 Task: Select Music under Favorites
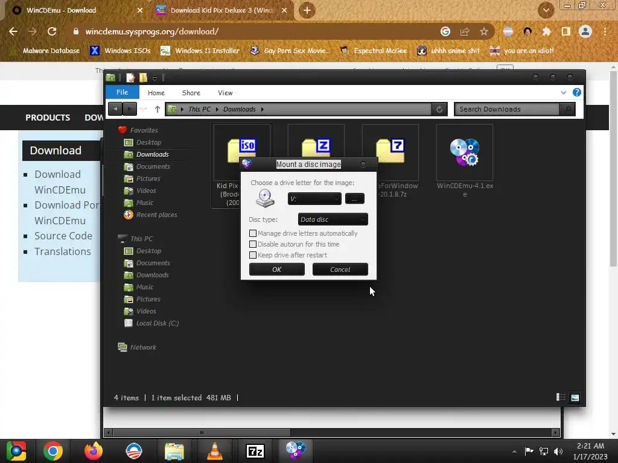(x=145, y=203)
